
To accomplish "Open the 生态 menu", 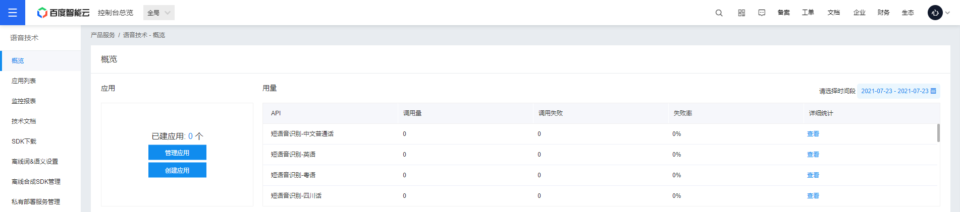I will pyautogui.click(x=908, y=13).
